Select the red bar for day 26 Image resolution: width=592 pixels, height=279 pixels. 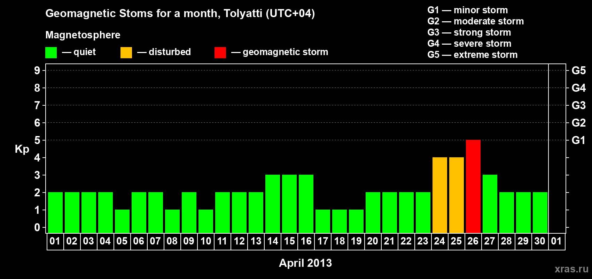point(473,186)
